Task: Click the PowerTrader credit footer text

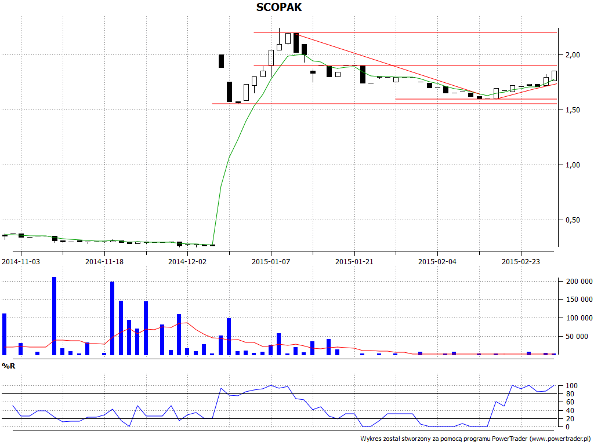Action: tap(475, 439)
